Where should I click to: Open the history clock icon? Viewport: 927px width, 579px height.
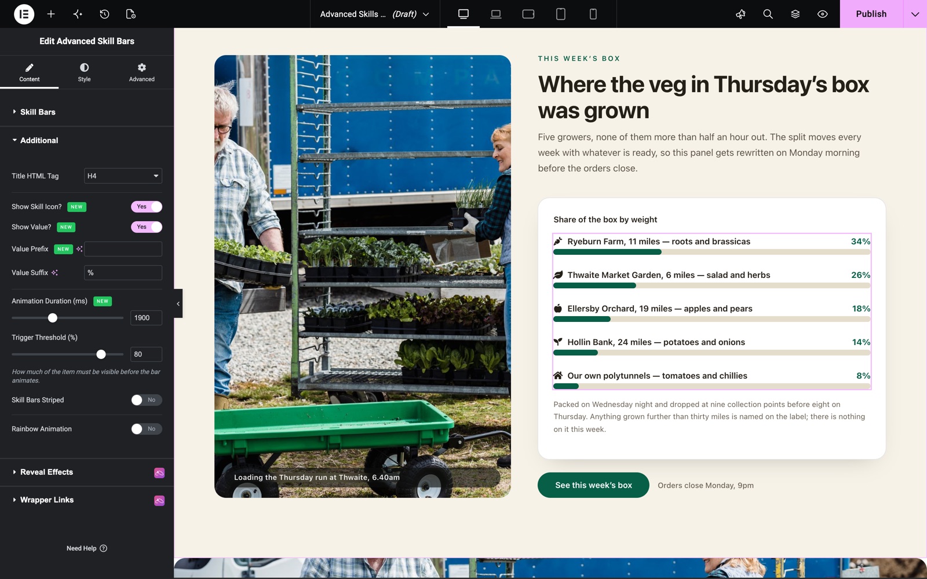[104, 14]
